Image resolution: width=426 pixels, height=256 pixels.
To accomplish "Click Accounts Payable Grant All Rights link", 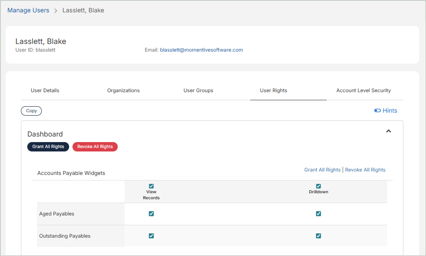I will click(x=322, y=170).
